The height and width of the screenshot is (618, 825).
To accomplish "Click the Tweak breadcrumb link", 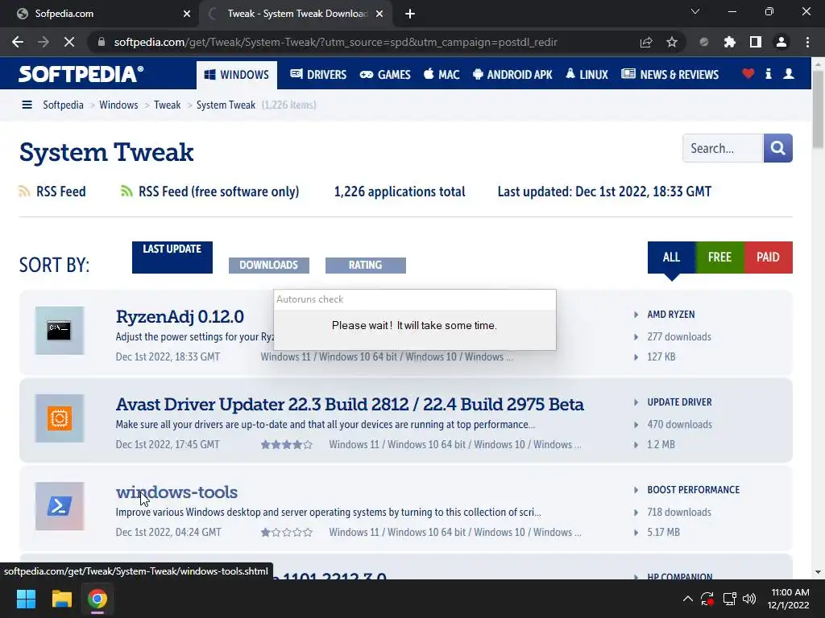I will coord(168,105).
